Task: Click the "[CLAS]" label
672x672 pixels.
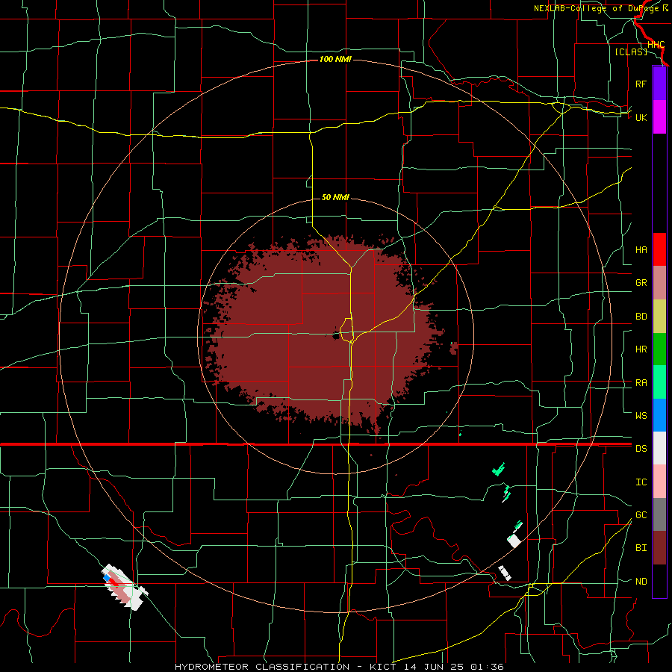Action: (x=631, y=52)
